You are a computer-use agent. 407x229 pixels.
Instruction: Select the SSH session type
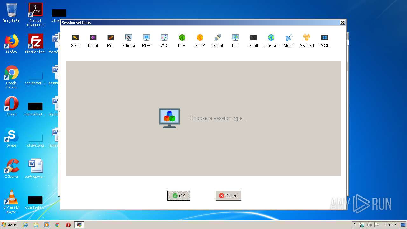point(75,41)
